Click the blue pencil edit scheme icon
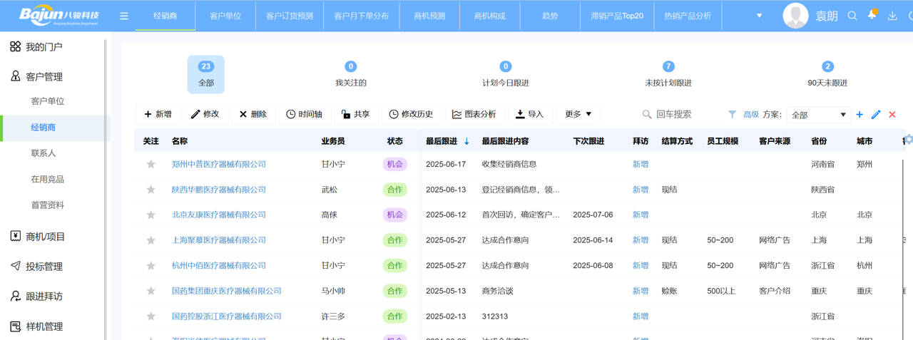The height and width of the screenshot is (340, 913). pyautogui.click(x=876, y=115)
